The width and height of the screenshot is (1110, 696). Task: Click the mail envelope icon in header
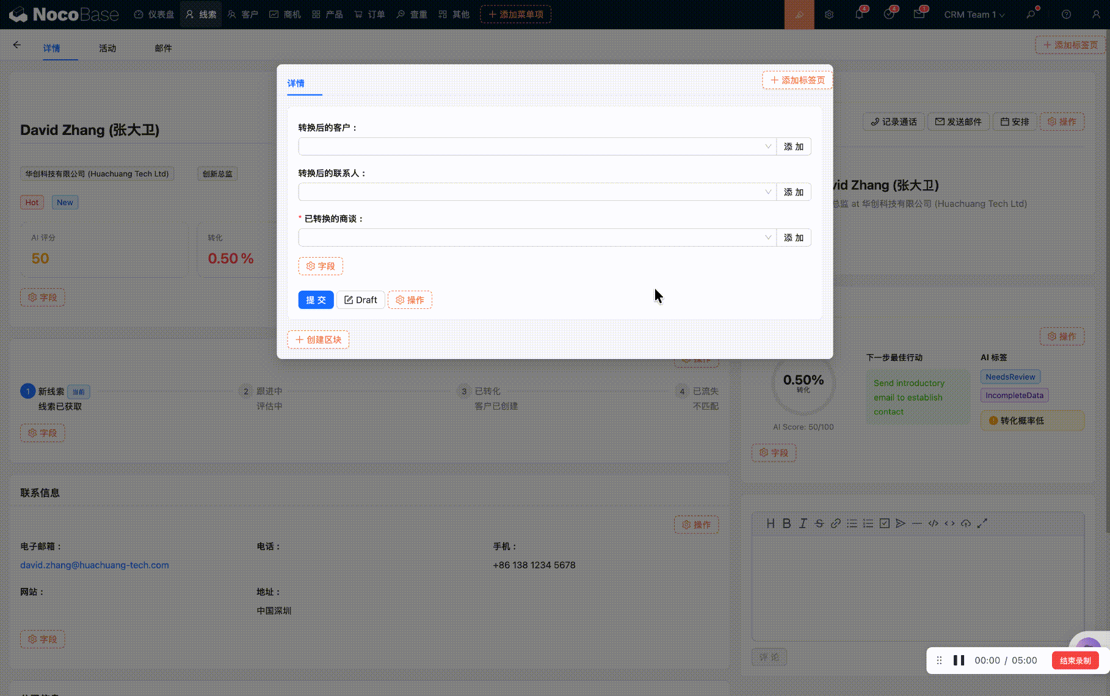coord(919,15)
